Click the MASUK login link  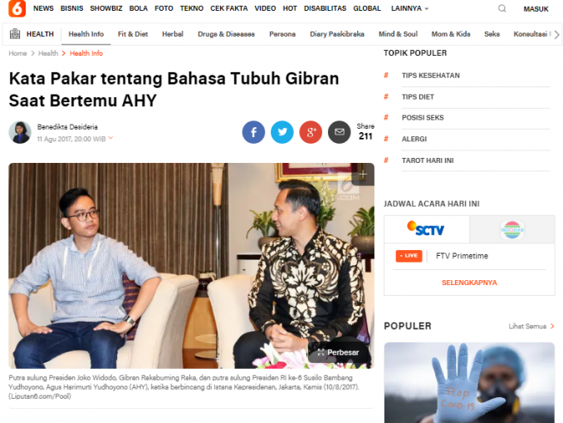point(536,9)
